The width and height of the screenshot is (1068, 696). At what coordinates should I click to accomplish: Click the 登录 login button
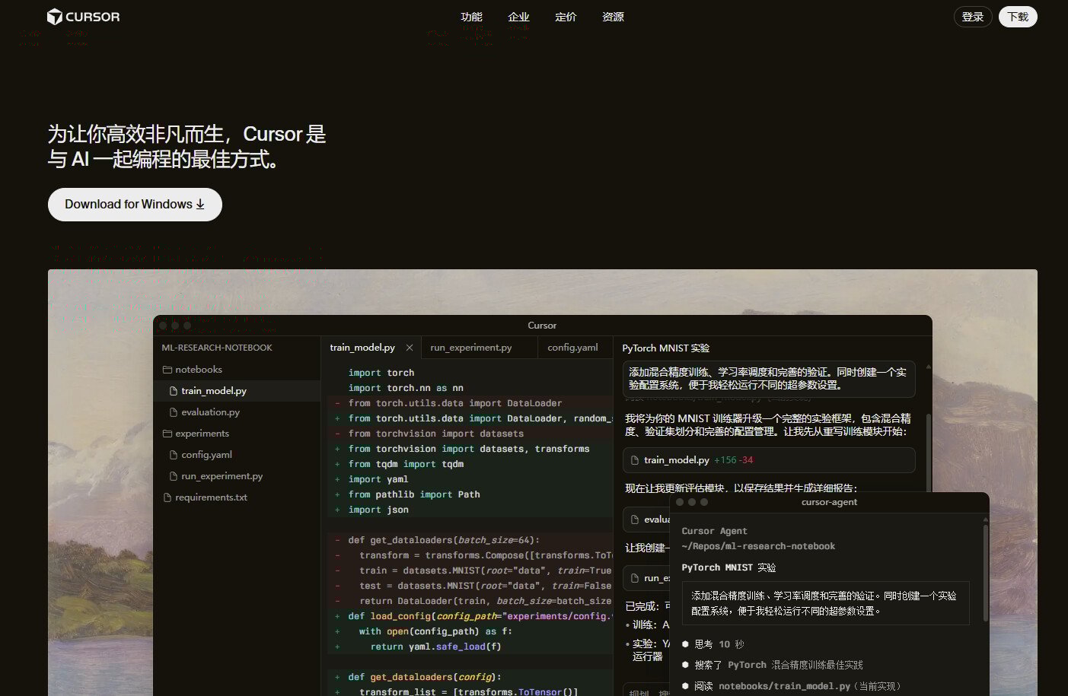(x=973, y=17)
